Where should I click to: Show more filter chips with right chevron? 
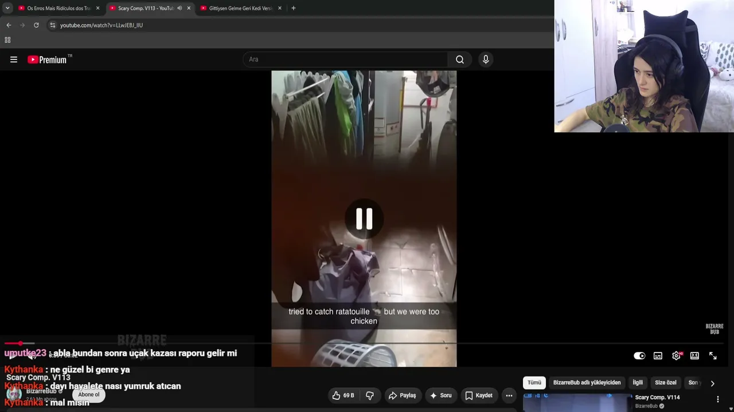click(x=712, y=383)
